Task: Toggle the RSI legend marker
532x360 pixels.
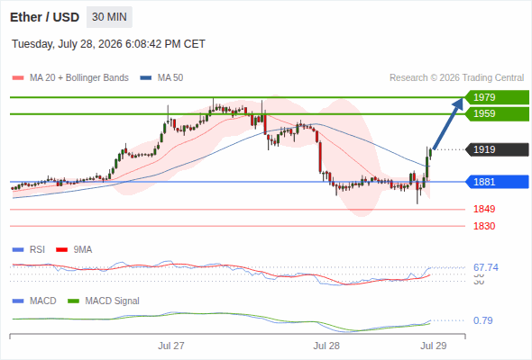Action: coord(18,250)
